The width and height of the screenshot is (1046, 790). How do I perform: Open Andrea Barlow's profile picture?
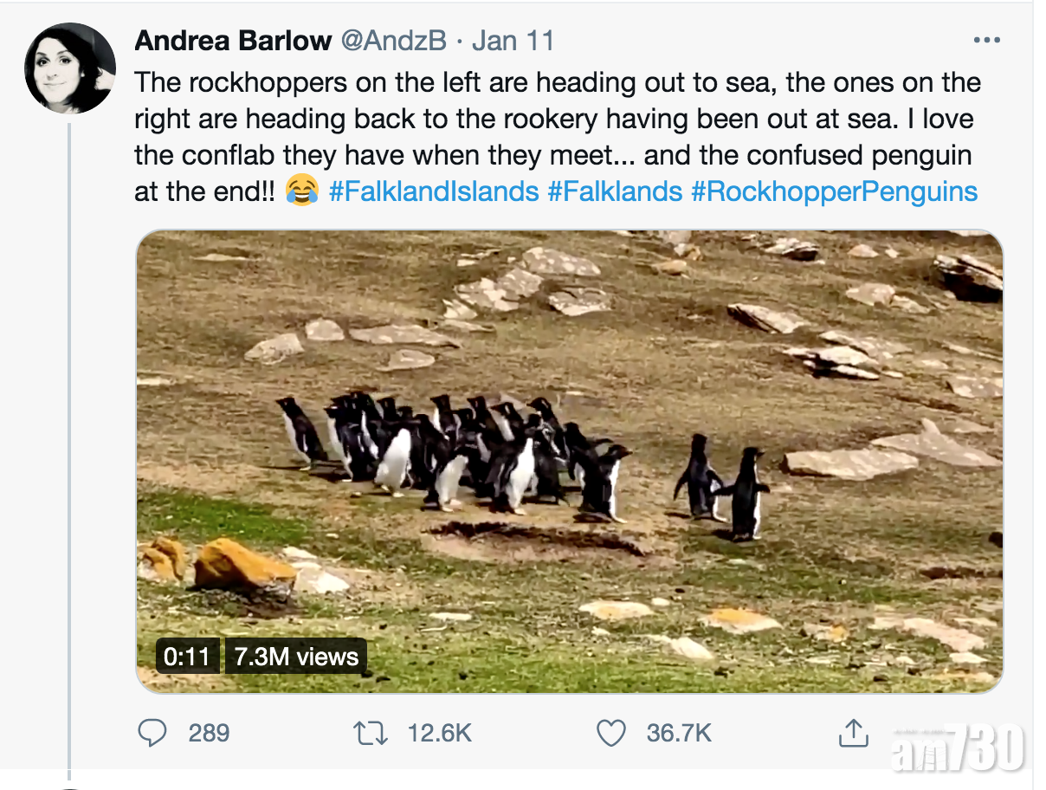pos(70,68)
